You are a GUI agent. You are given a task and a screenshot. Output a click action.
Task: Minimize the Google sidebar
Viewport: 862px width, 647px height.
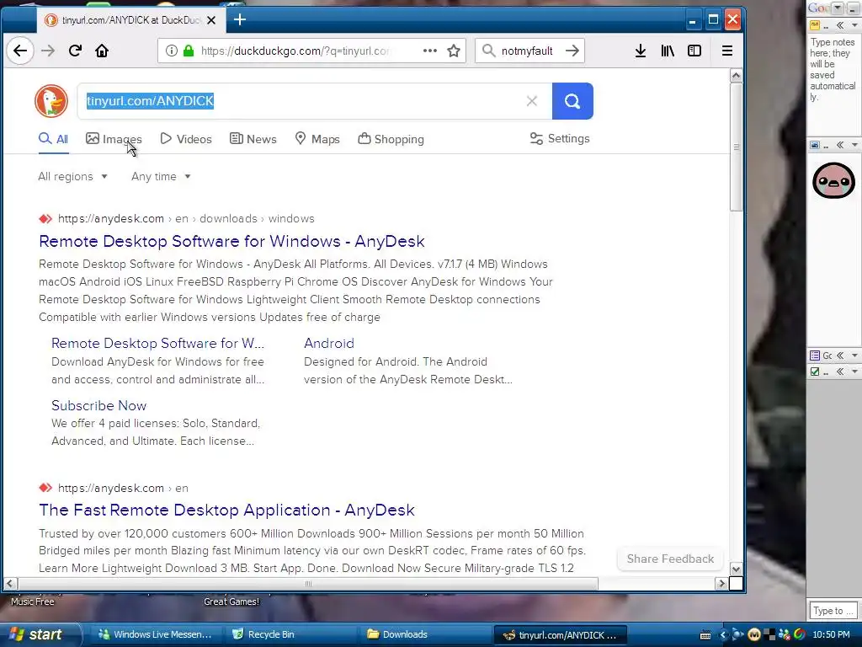pos(852,8)
